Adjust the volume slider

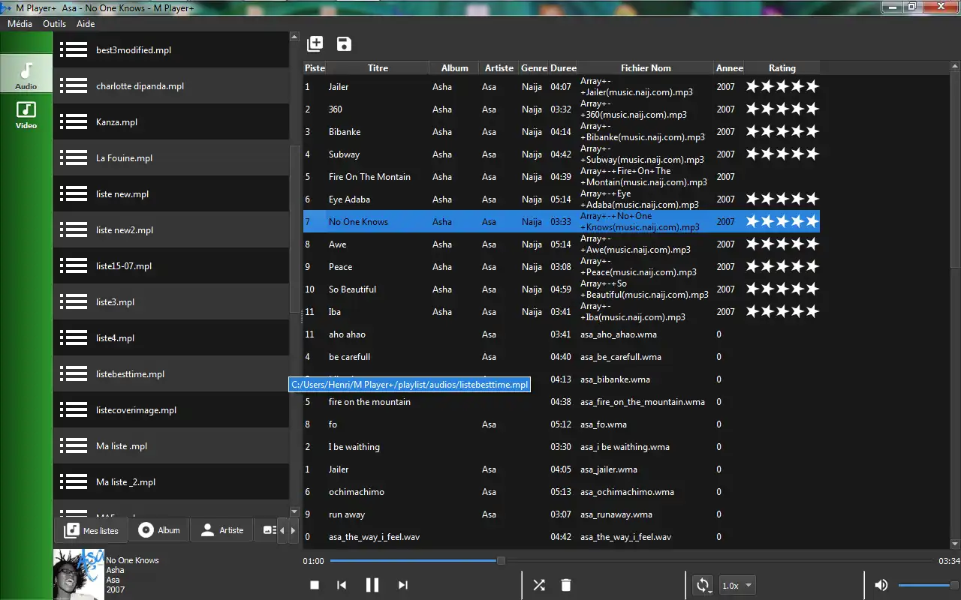click(x=927, y=585)
